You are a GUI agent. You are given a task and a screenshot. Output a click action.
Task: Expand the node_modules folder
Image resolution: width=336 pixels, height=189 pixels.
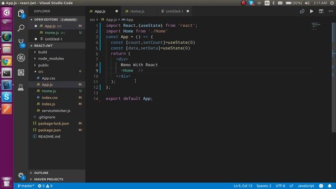coord(57,58)
